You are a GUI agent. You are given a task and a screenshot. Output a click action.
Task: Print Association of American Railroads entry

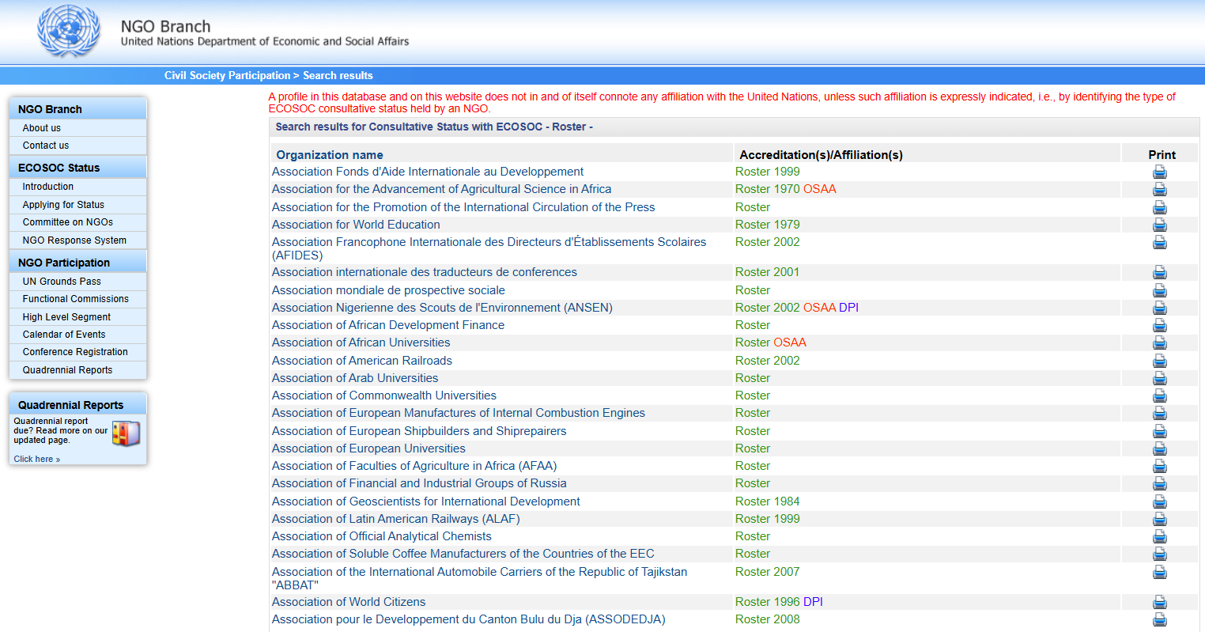[1159, 361]
